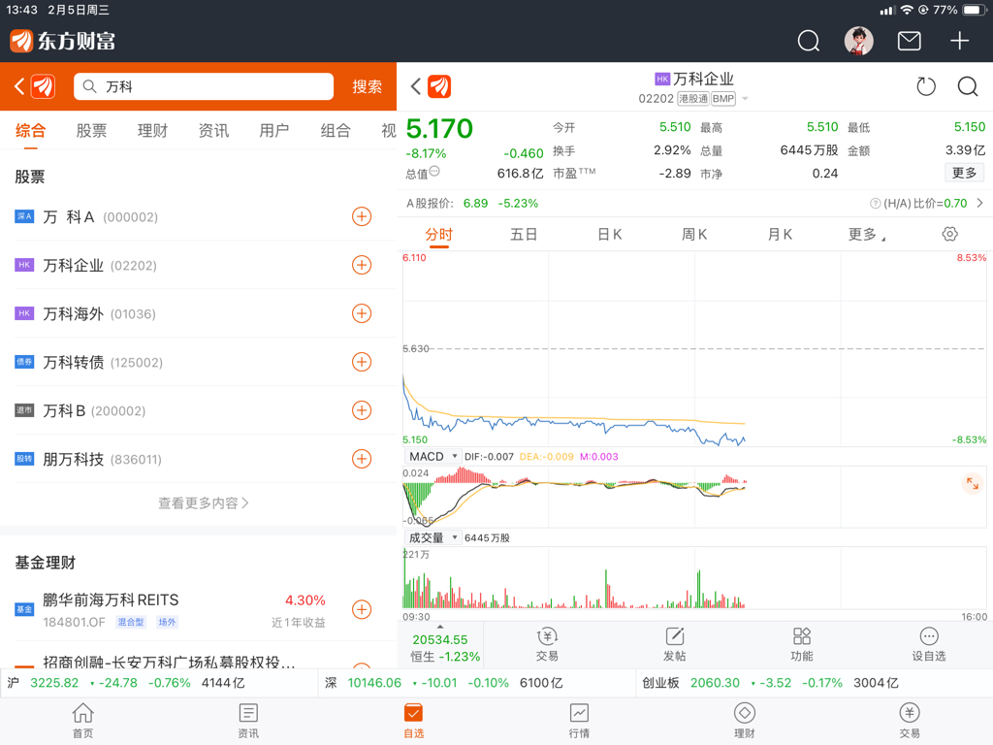The height and width of the screenshot is (745, 993).
Task: Open 行情 in the bottom bar
Action: 579,721
